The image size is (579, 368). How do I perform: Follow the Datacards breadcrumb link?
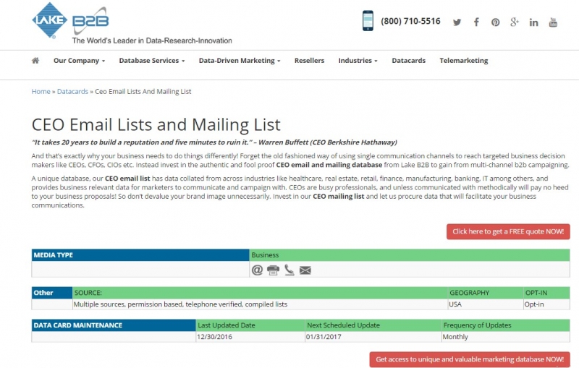[73, 91]
